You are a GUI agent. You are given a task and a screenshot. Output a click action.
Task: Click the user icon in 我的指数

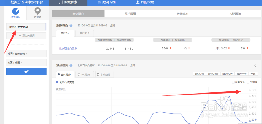(138, 2)
